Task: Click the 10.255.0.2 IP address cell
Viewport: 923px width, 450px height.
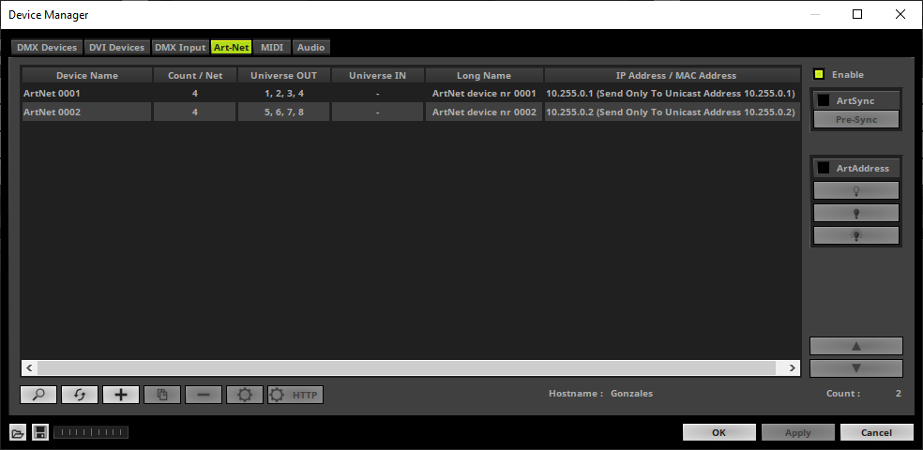Action: click(x=672, y=112)
